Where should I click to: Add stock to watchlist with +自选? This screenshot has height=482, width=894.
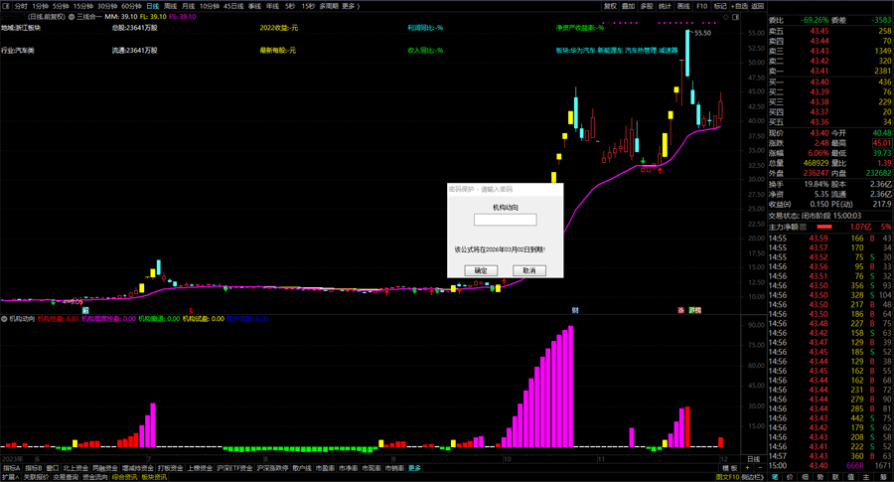coord(738,5)
